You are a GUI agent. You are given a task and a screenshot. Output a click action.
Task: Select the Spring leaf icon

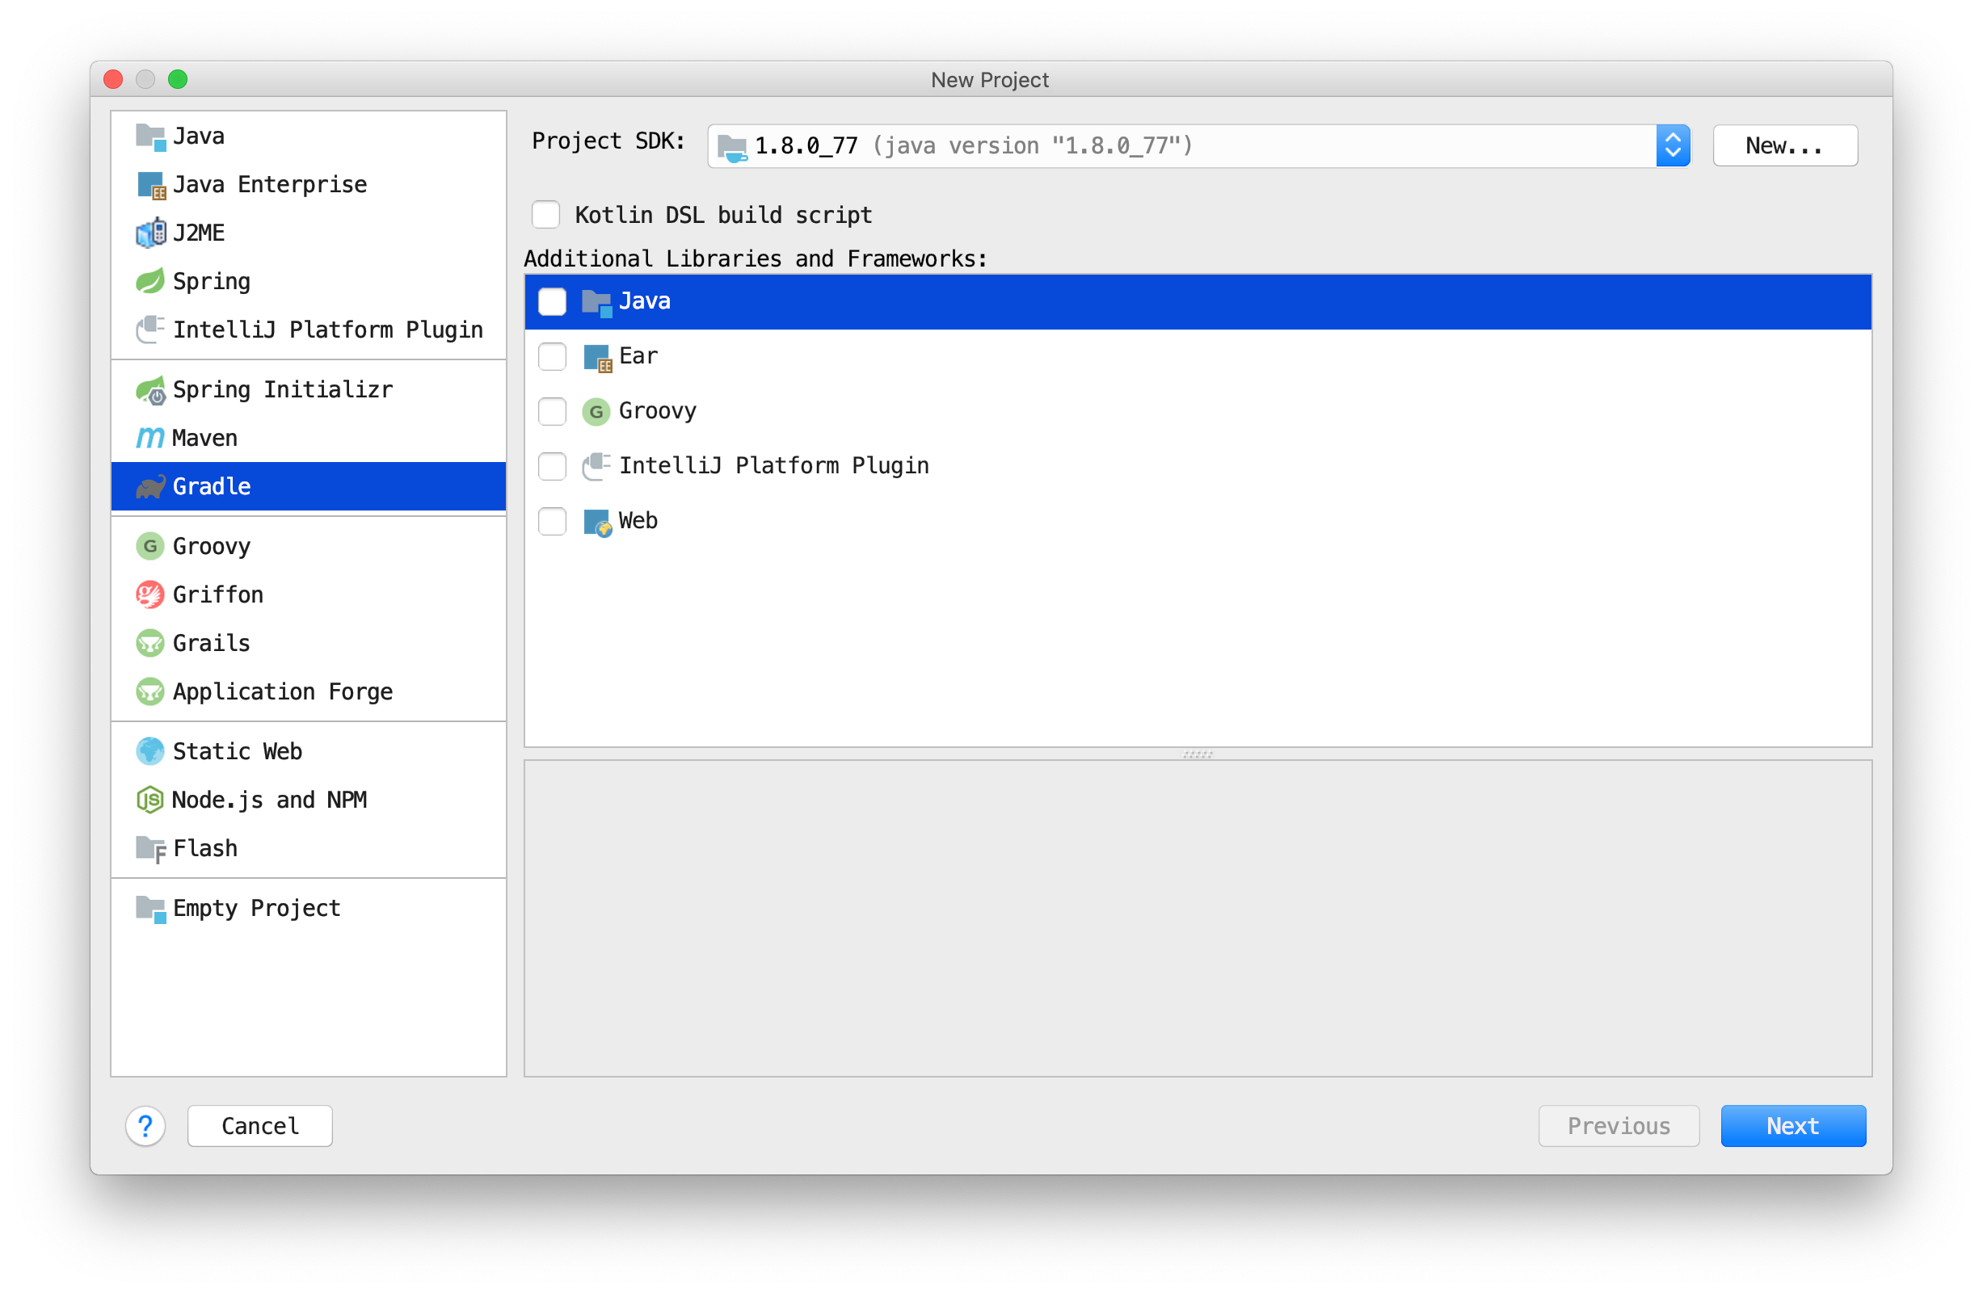(x=151, y=281)
